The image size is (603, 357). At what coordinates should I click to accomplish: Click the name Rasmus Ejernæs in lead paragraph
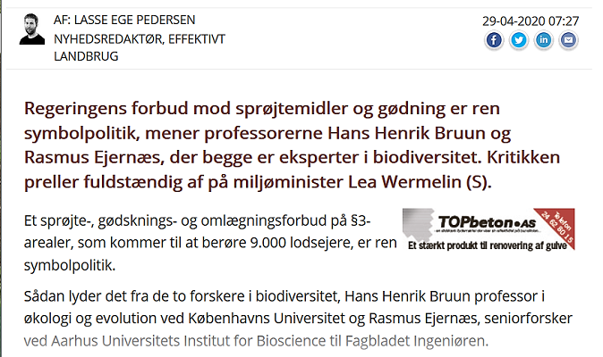[92, 157]
